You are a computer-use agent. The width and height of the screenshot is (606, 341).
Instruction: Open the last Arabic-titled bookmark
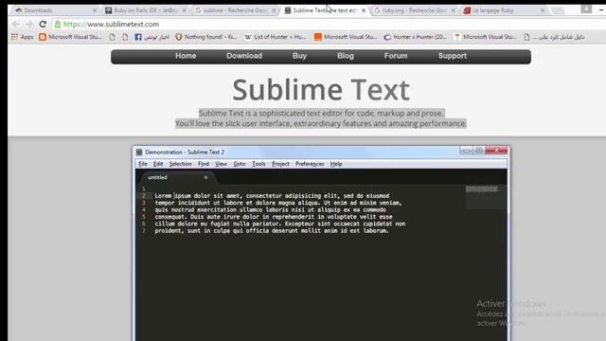[554, 37]
